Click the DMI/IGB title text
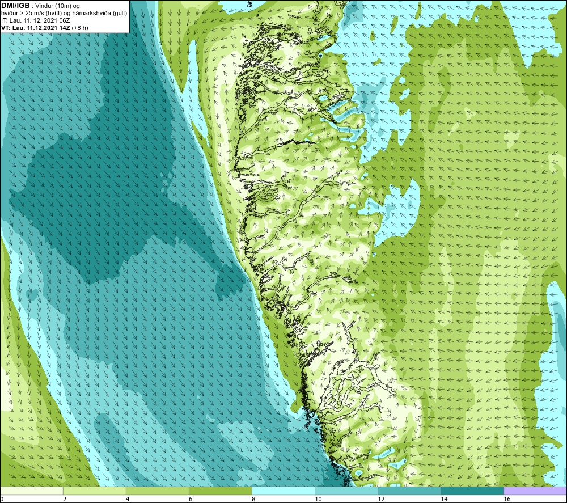The width and height of the screenshot is (567, 503). (16, 6)
